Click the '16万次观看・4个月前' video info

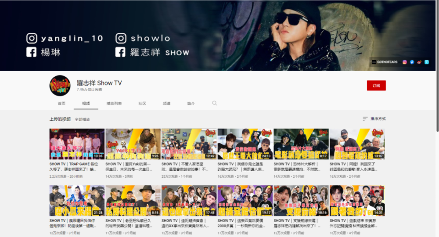(345, 233)
